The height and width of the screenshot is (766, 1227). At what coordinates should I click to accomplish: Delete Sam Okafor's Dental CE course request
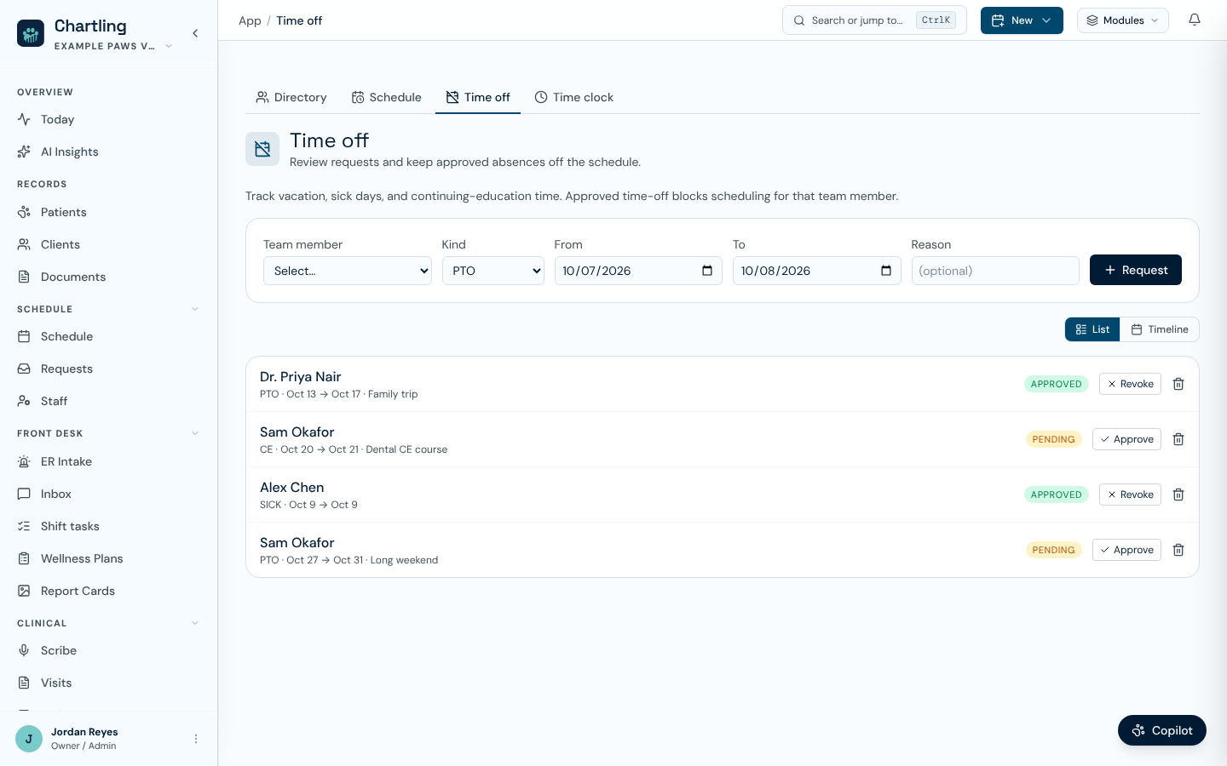(x=1178, y=439)
